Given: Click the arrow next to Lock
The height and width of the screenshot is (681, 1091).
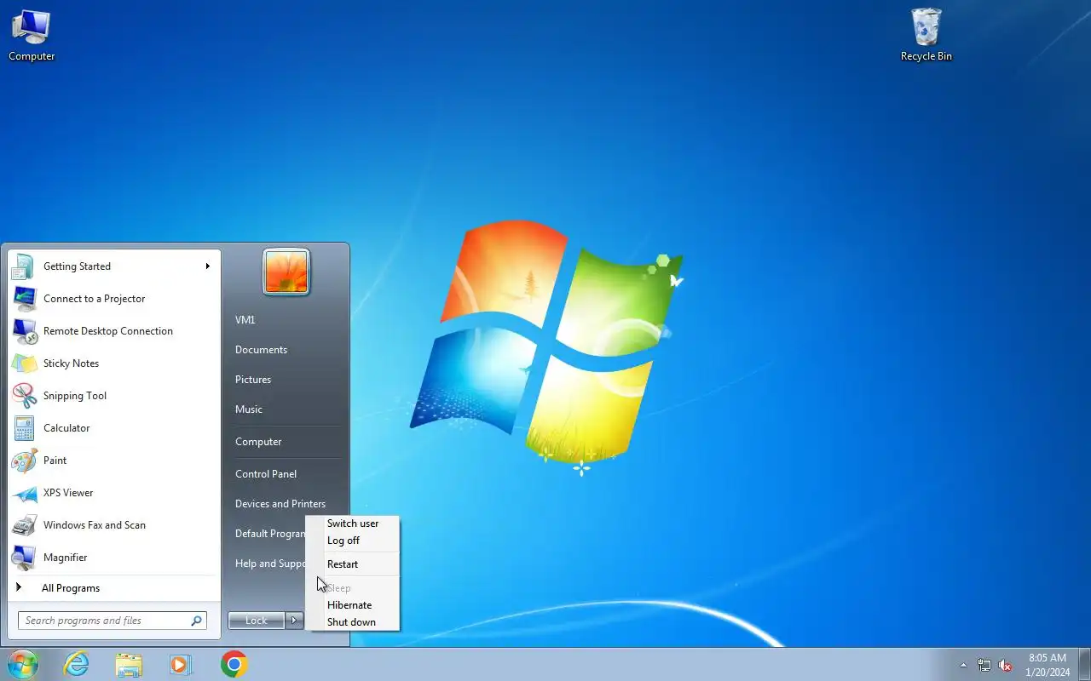Looking at the screenshot, I should 294,621.
